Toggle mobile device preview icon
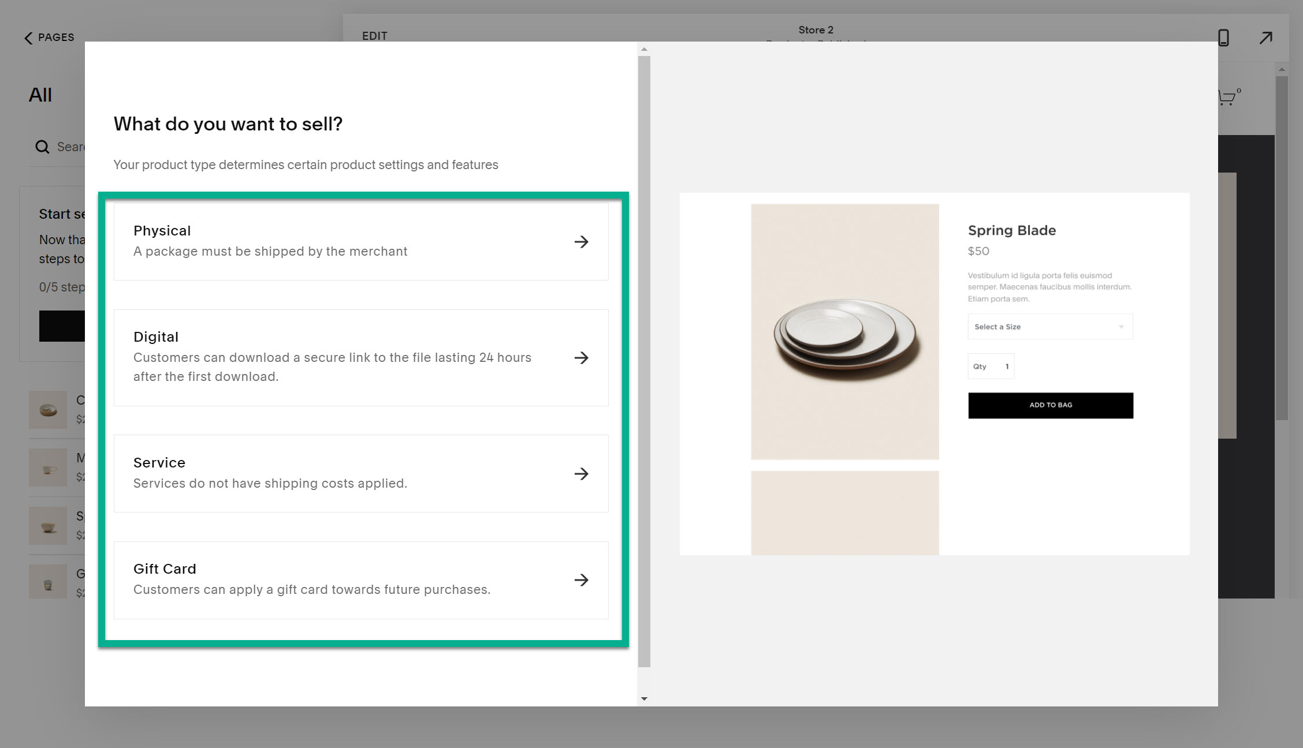 coord(1223,38)
